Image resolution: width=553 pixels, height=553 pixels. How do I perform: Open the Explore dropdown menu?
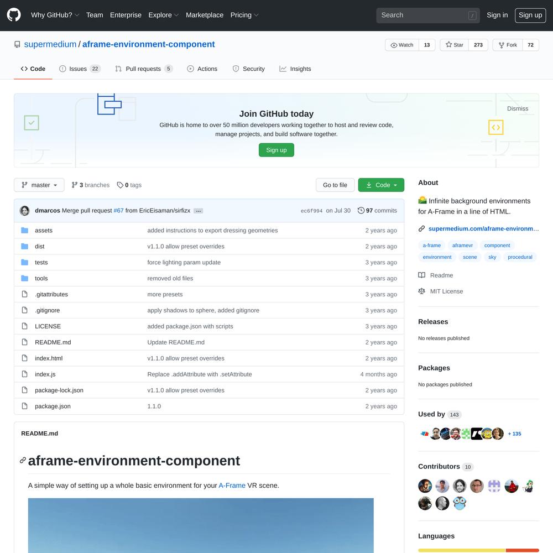[x=163, y=15]
